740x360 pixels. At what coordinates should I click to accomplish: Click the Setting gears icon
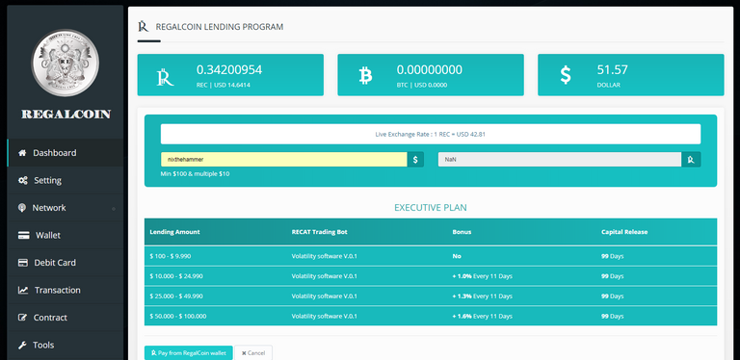[22, 180]
